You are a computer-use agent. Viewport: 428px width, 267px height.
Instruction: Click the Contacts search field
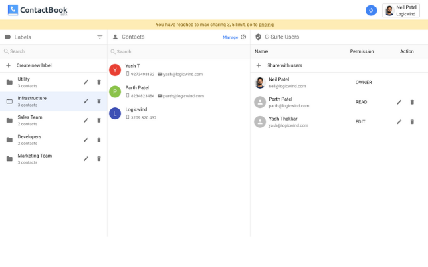(x=179, y=52)
